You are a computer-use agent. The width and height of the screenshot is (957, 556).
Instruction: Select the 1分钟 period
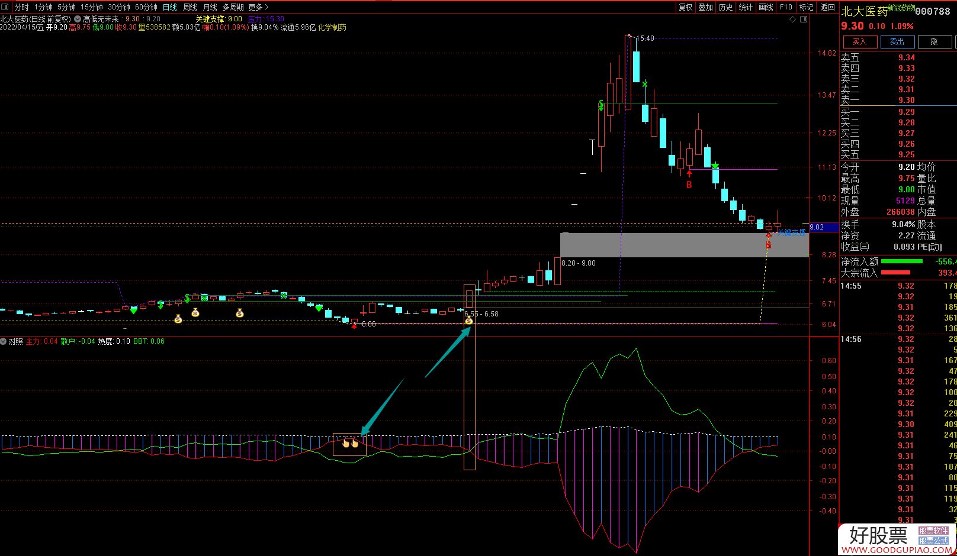[43, 7]
